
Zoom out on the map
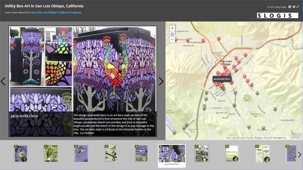pos(172,40)
